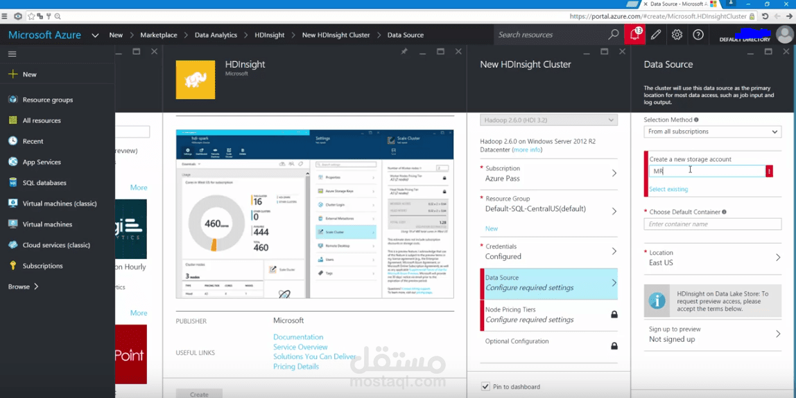Open Subscriptions key icon in sidebar
Screen dimensions: 796x398
pos(12,266)
